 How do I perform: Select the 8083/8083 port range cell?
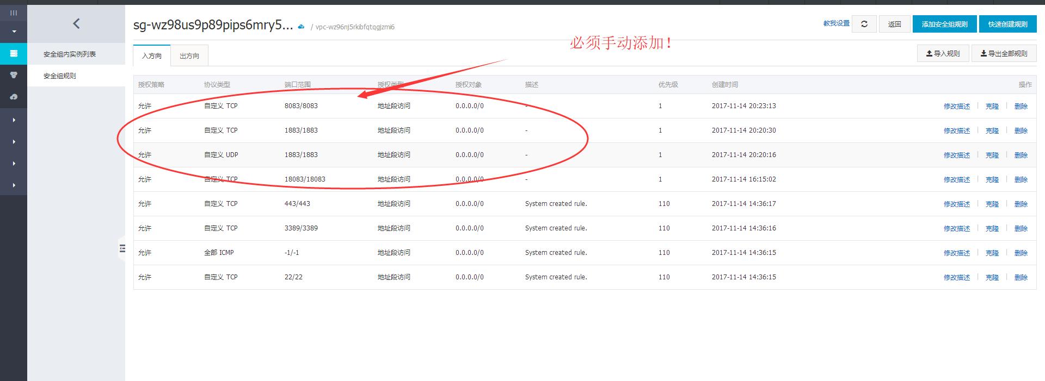pos(301,106)
